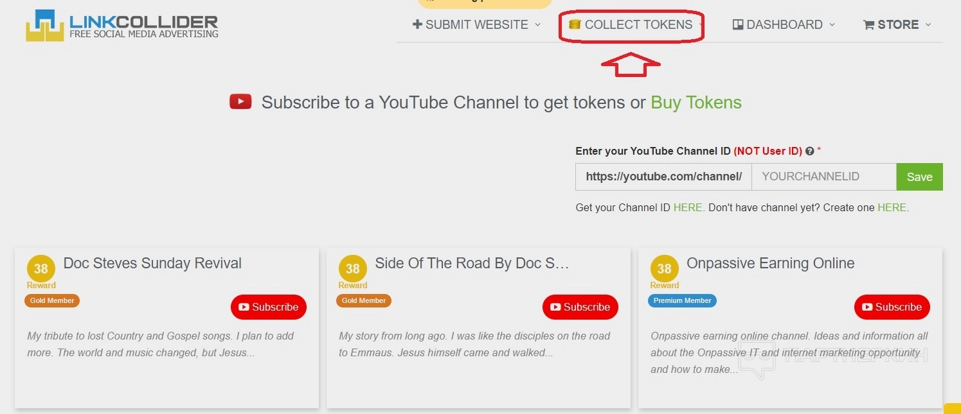Viewport: 961px width, 414px height.
Task: Expand the Submit Website dropdown arrow
Action: pos(538,25)
